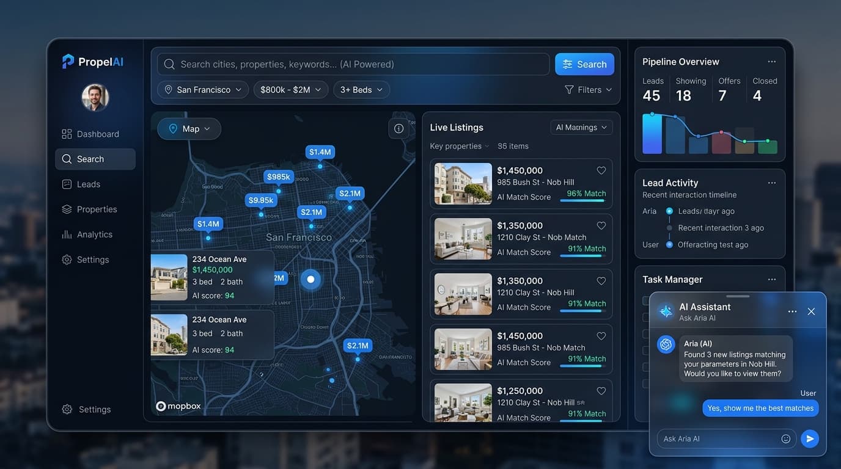This screenshot has width=841, height=469.
Task: Open Properties in the sidebar
Action: [95, 209]
